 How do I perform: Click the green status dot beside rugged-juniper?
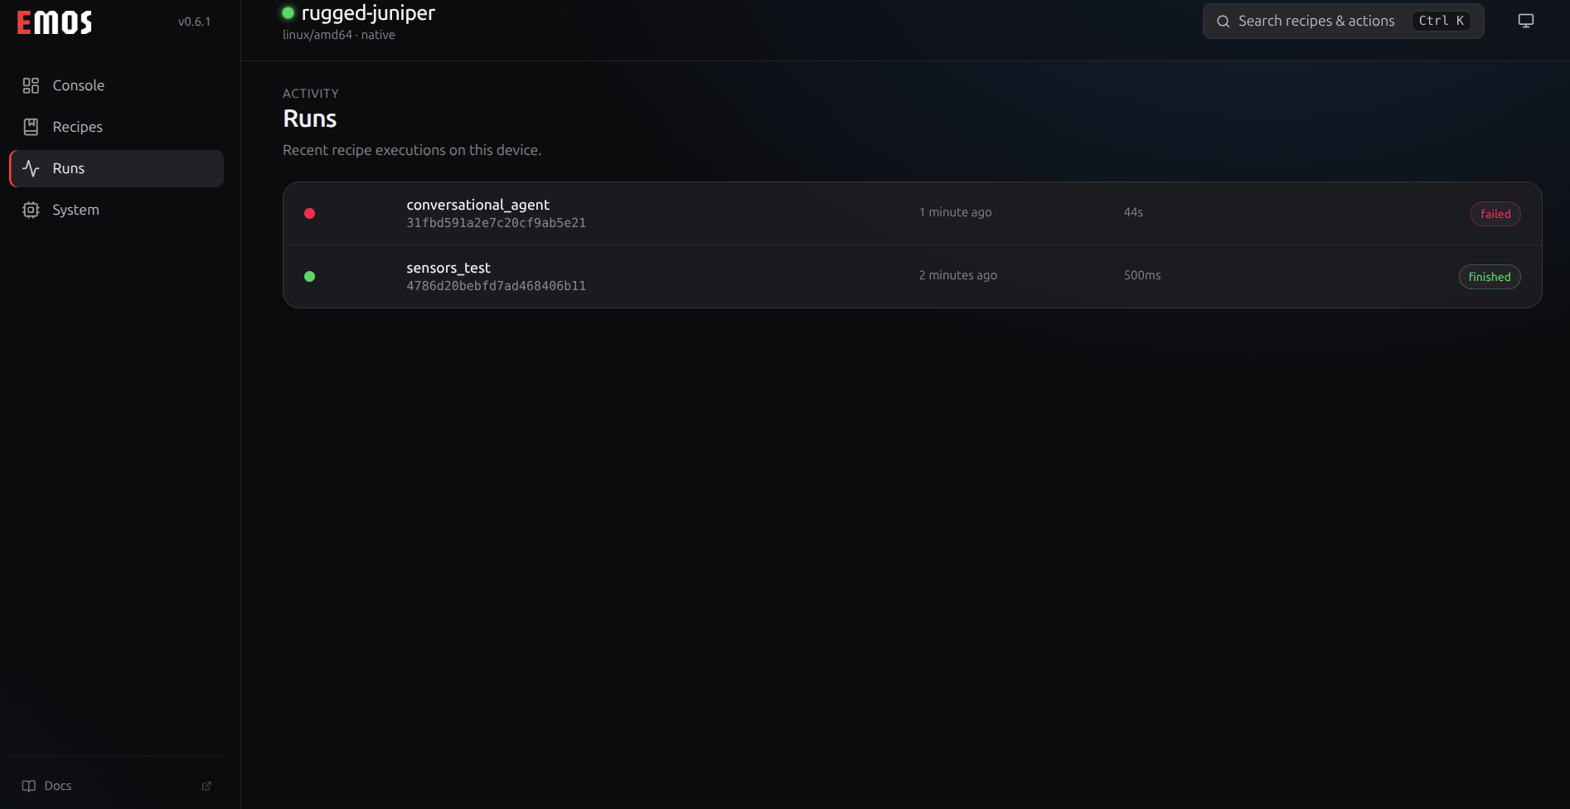click(288, 12)
